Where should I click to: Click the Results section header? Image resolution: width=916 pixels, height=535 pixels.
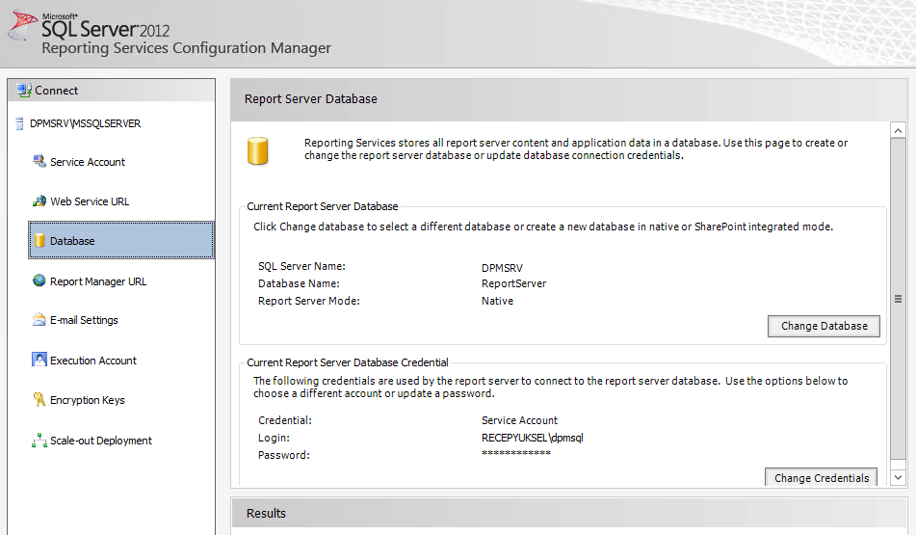tap(569, 514)
